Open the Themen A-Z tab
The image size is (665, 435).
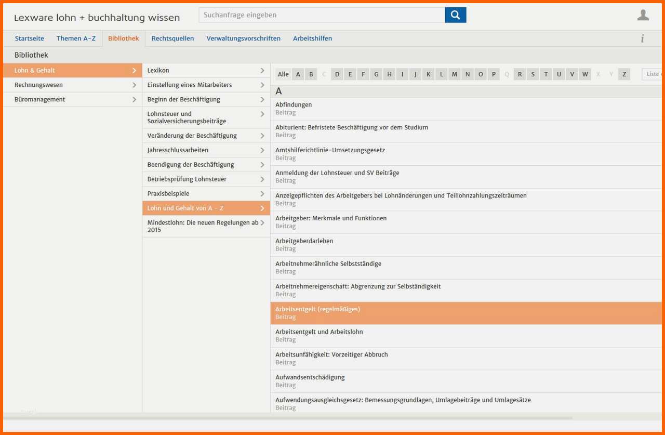click(76, 38)
